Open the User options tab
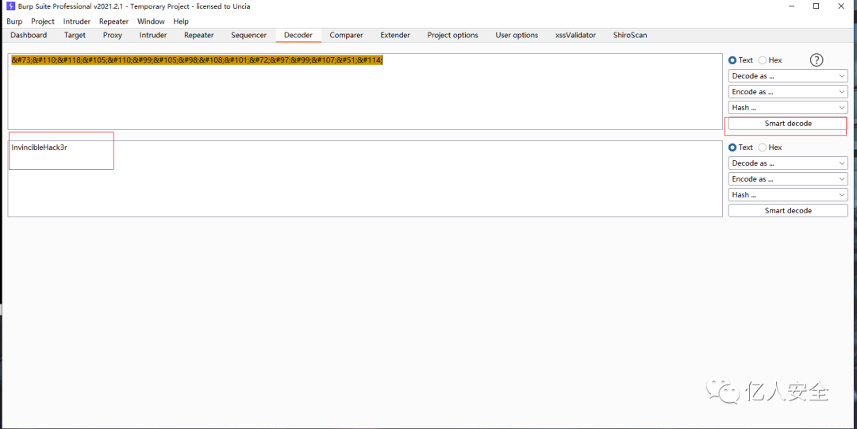857x429 pixels. pos(517,35)
